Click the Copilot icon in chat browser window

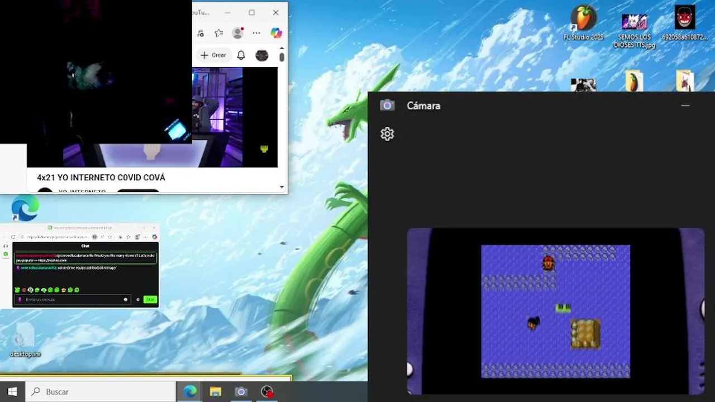tap(155, 237)
